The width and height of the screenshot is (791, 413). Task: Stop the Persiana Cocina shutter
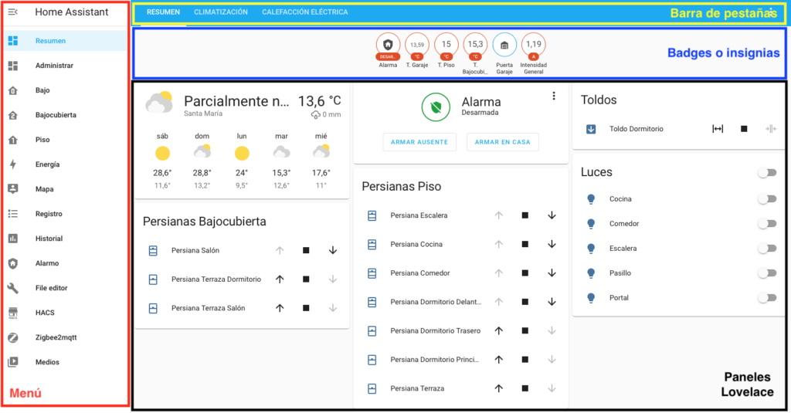525,244
